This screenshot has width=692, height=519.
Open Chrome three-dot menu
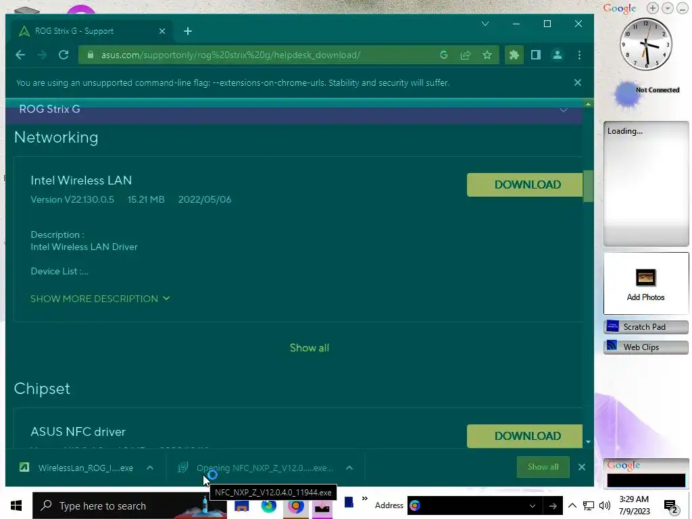(579, 55)
